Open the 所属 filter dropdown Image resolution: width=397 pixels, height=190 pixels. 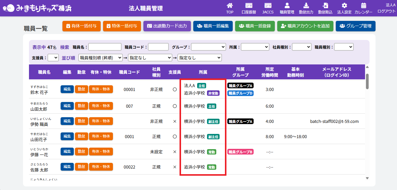tap(255, 47)
